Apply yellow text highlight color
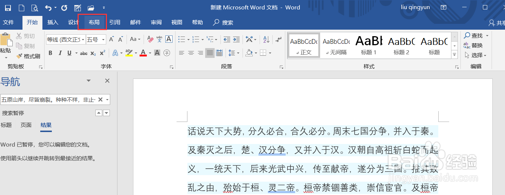The image size is (505, 195). click(129, 53)
